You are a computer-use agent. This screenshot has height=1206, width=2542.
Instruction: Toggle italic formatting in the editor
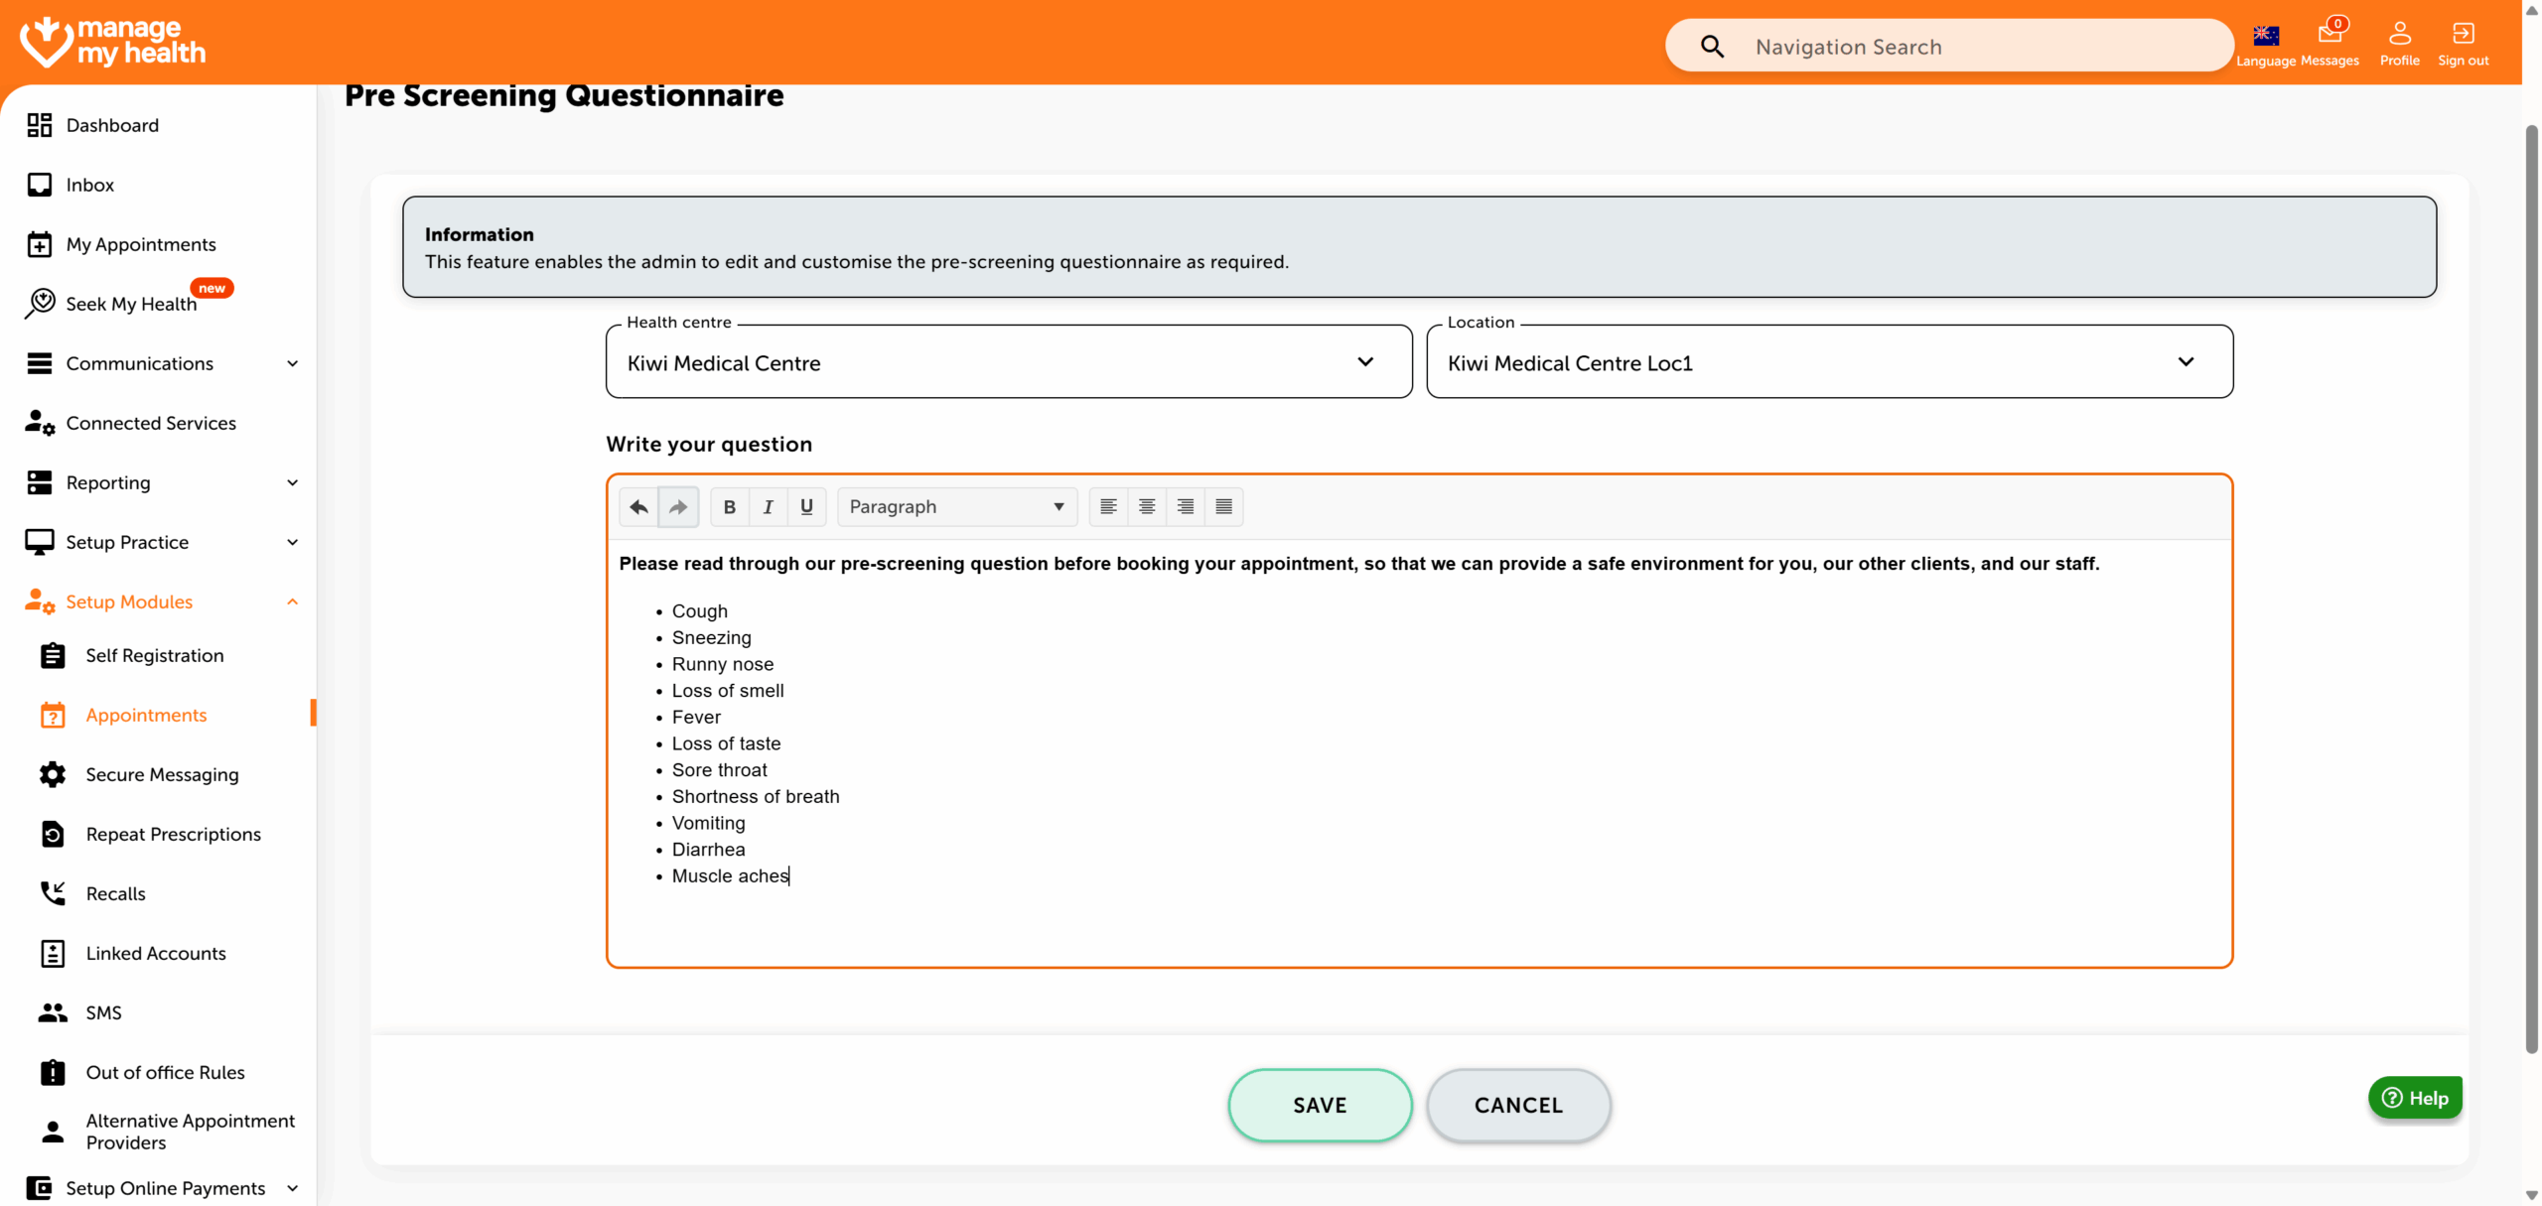tap(768, 507)
